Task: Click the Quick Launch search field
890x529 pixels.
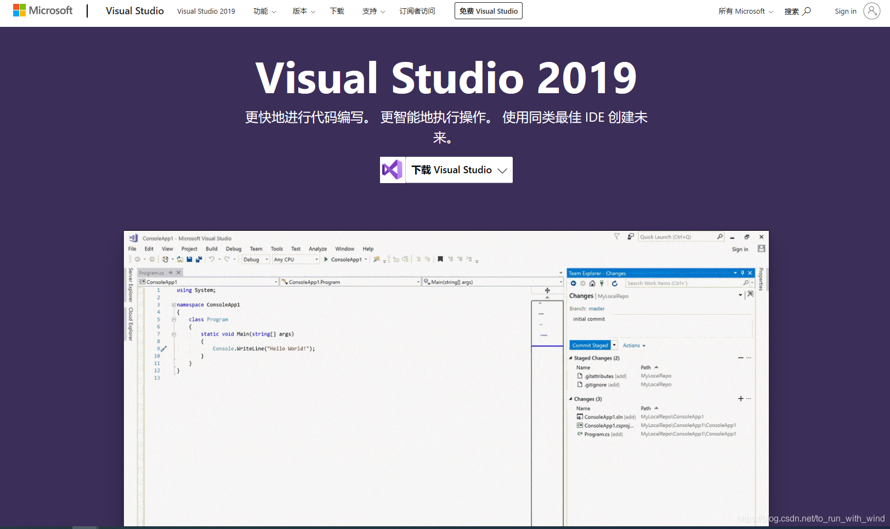Action: (681, 237)
